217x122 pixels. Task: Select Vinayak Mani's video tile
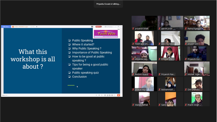(171, 53)
